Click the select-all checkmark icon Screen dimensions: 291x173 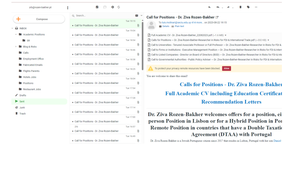[97, 7]
